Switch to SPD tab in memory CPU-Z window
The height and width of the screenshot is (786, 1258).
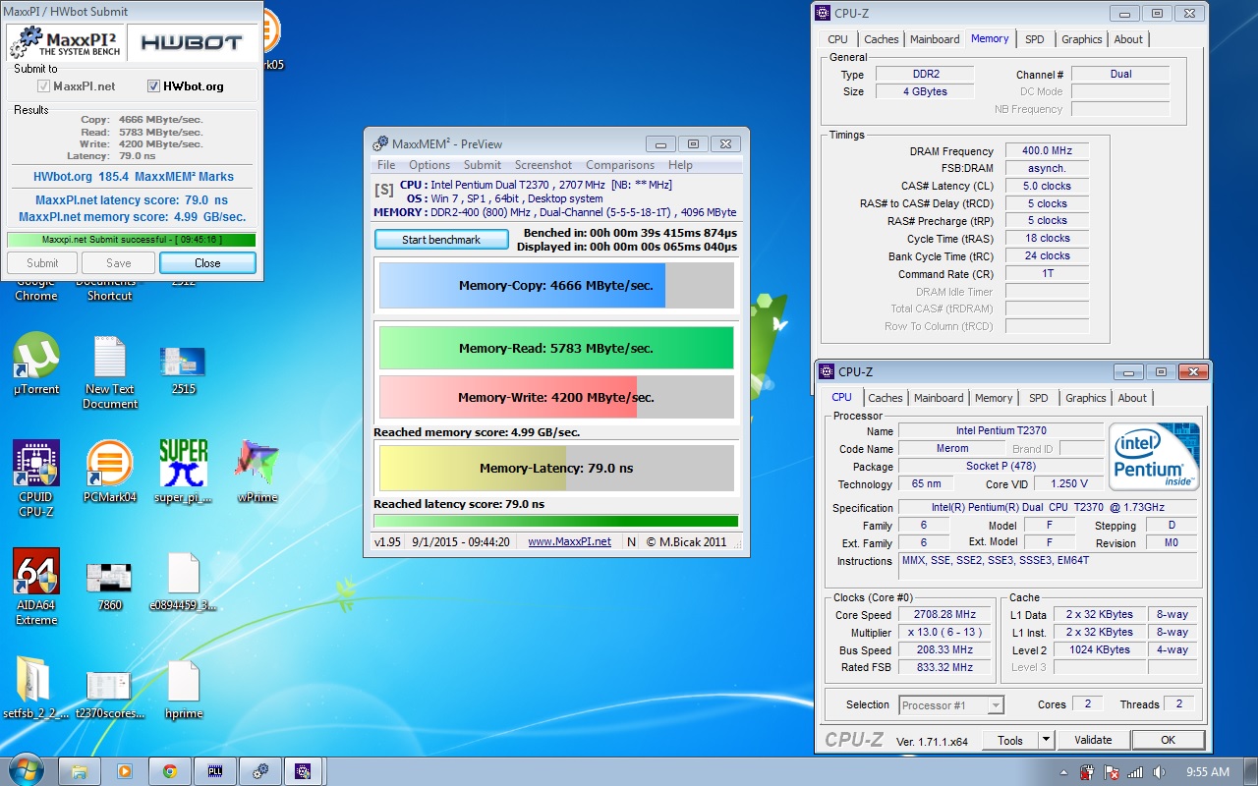(1035, 39)
